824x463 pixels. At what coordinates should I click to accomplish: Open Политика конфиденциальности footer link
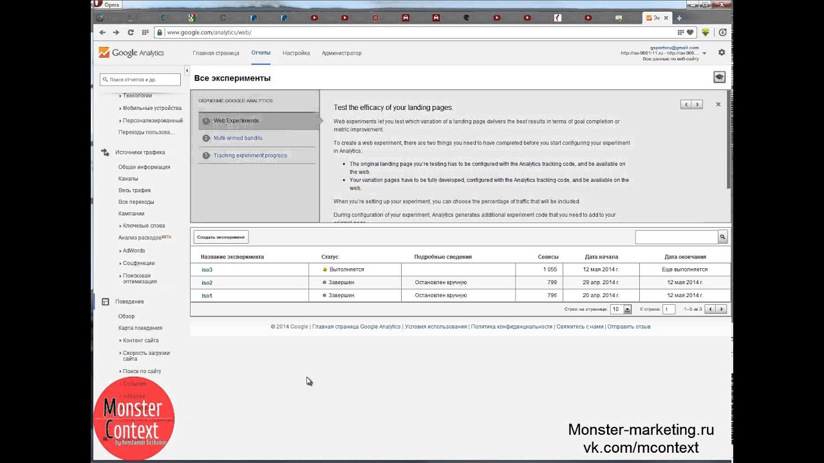[x=512, y=327]
